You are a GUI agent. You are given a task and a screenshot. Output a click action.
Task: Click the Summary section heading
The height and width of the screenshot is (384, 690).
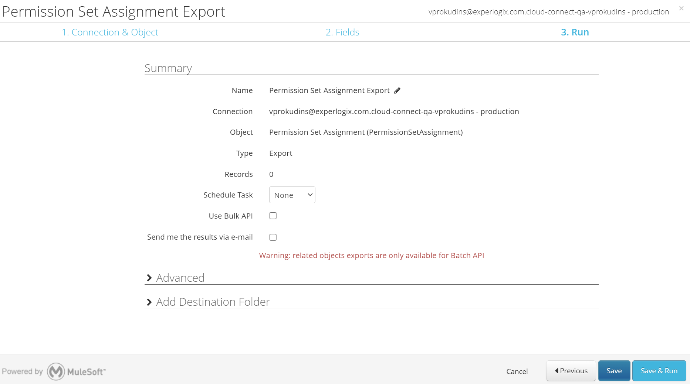point(168,68)
